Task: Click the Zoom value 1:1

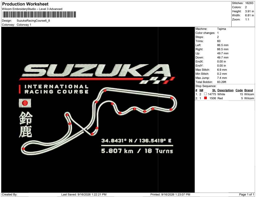Action: tap(247, 19)
